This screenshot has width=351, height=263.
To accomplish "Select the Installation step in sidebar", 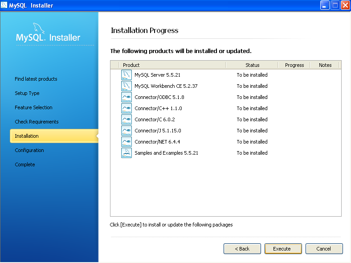I will coord(54,136).
